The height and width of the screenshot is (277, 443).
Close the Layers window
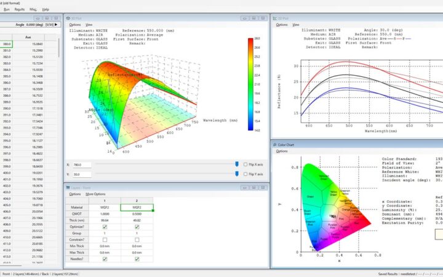click(263, 188)
